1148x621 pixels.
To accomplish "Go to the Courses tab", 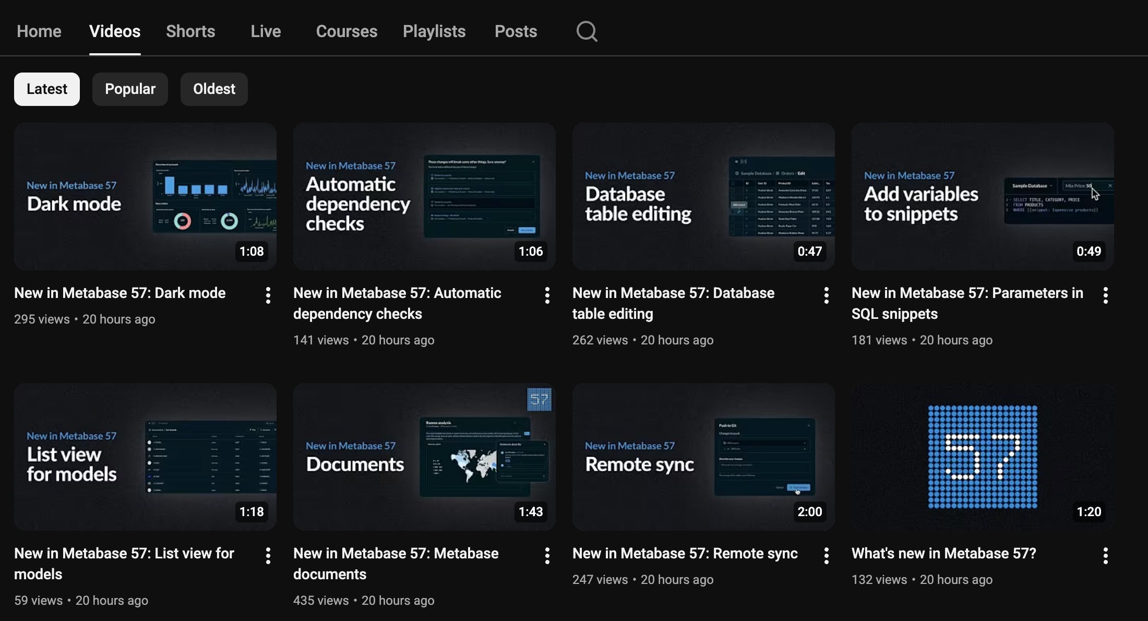I will point(346,31).
